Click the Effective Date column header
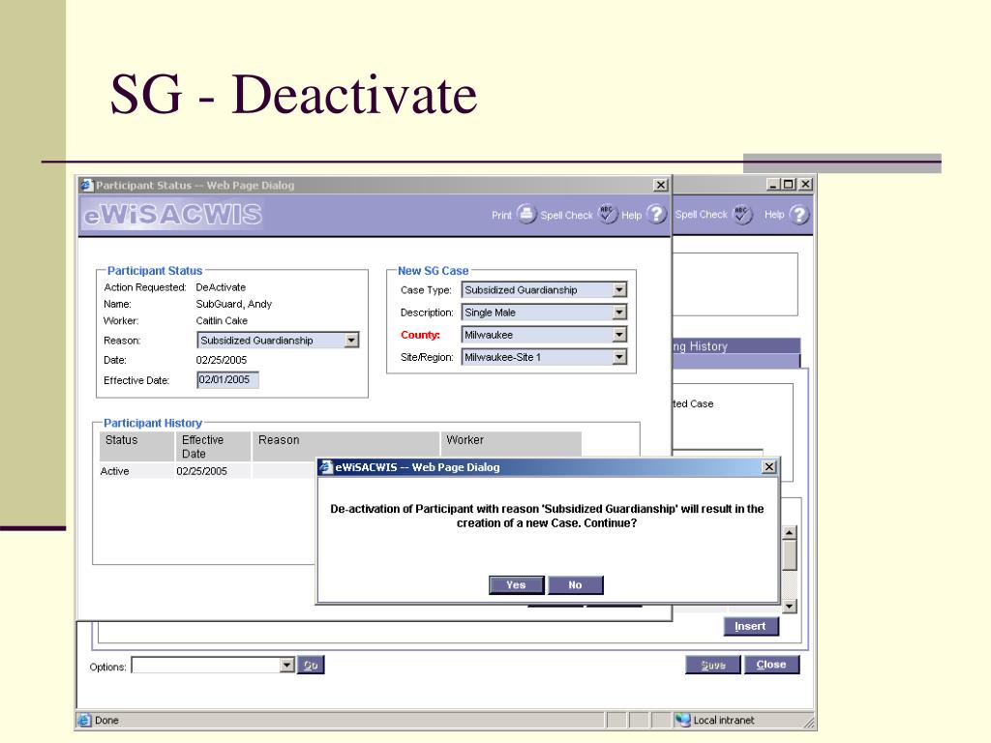 click(x=213, y=446)
